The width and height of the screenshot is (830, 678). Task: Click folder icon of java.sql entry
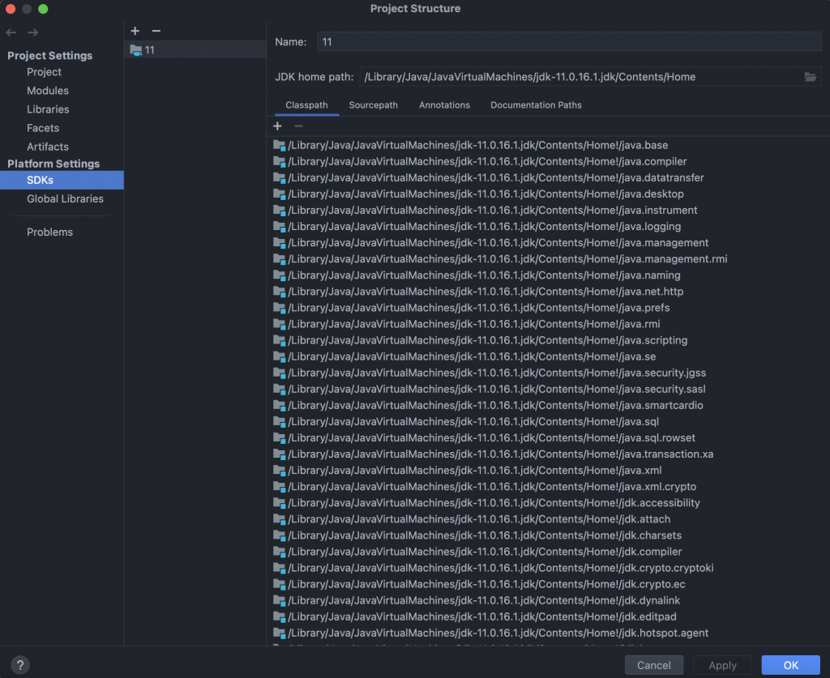pos(280,421)
